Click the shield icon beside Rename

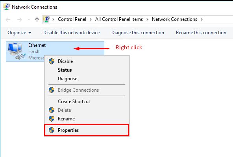52,119
